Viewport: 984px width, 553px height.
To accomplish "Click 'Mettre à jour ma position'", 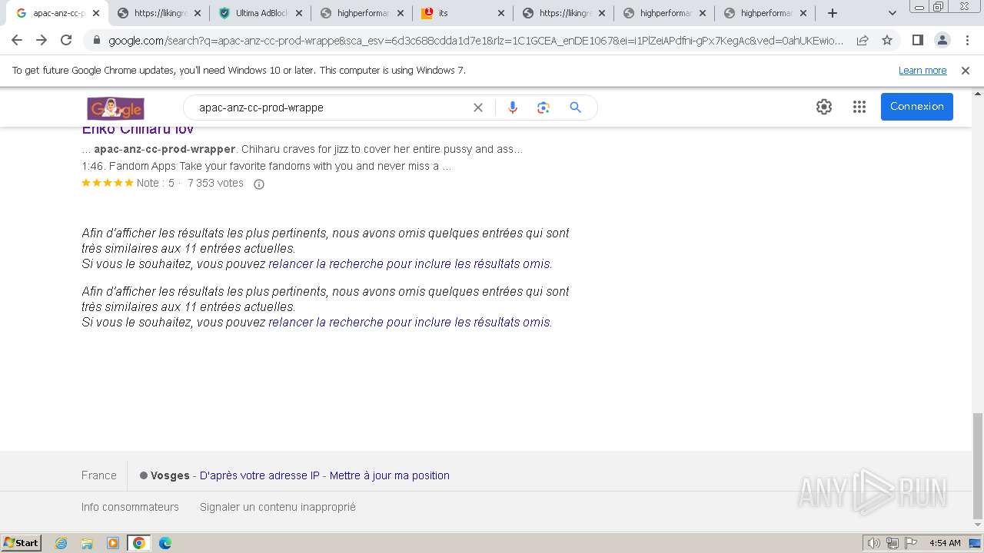I will click(390, 475).
